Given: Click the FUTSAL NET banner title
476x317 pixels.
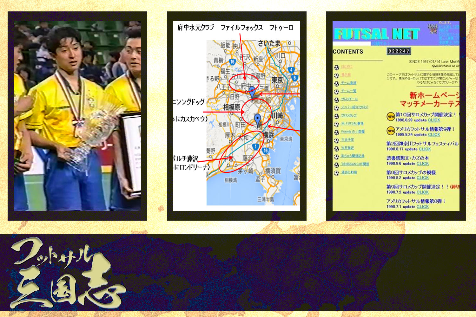Looking at the screenshot, I should coord(377,34).
